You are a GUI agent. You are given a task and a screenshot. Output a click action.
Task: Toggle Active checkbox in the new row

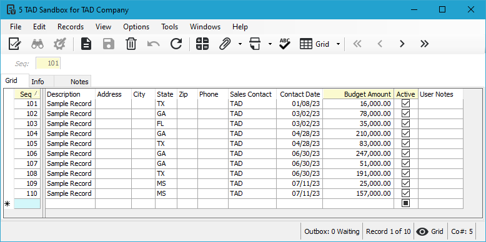pos(405,203)
